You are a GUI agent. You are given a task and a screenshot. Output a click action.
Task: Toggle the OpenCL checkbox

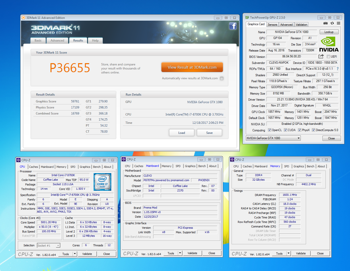270,130
